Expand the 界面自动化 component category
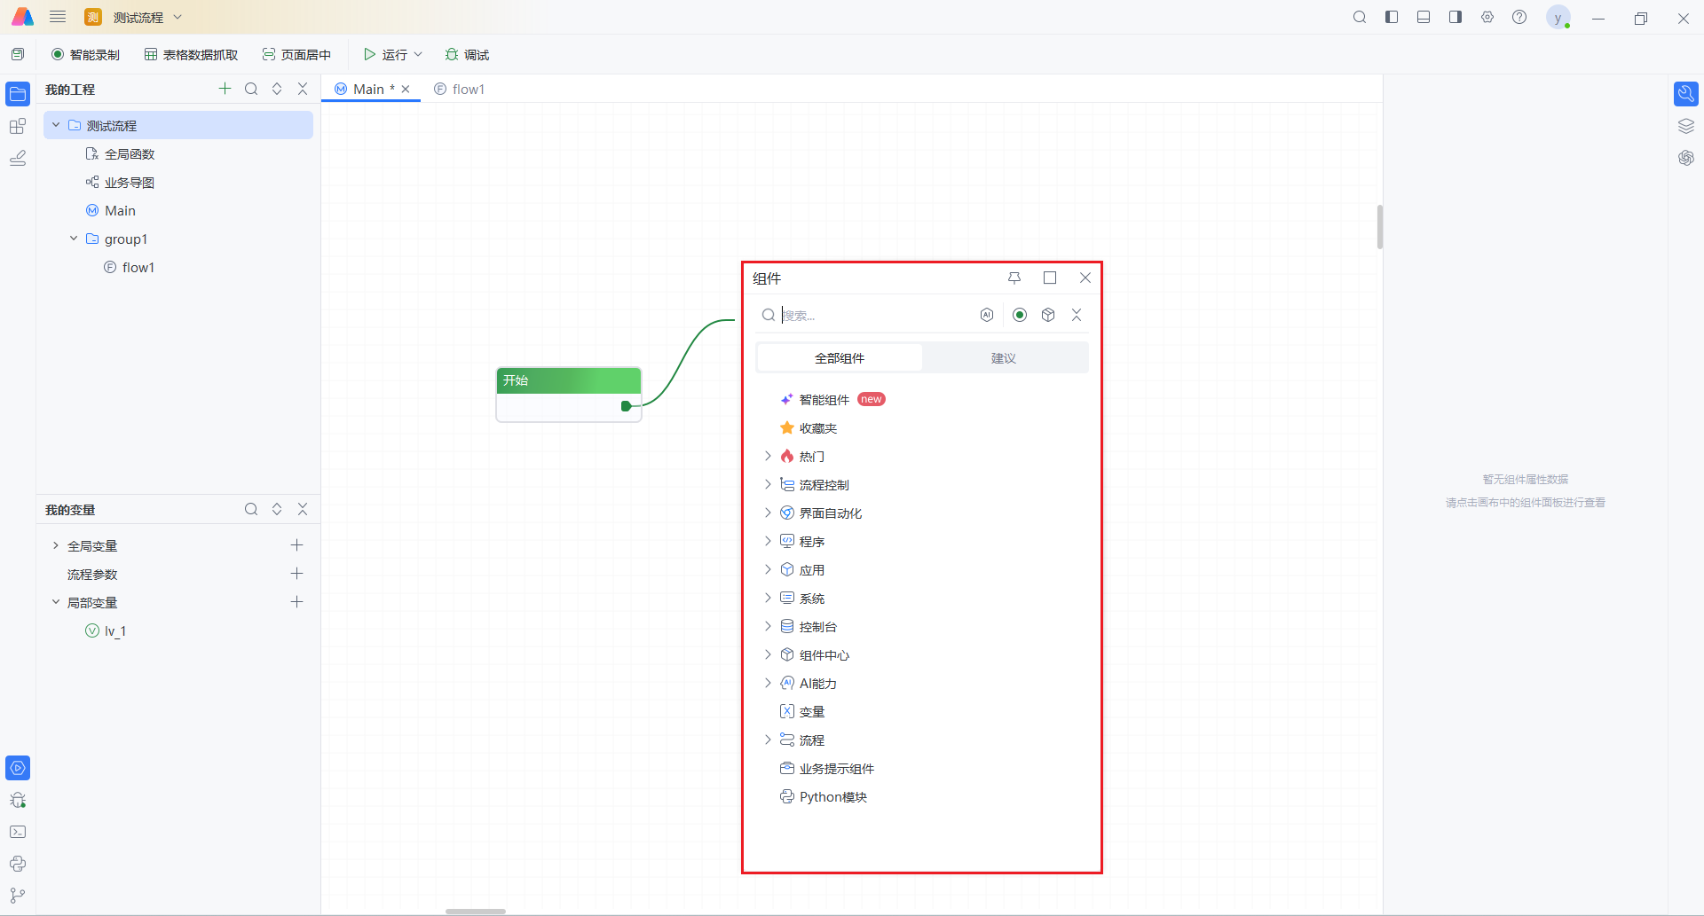The width and height of the screenshot is (1704, 916). [768, 513]
